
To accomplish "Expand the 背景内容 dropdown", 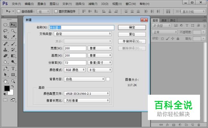I will pyautogui.click(x=84, y=79).
